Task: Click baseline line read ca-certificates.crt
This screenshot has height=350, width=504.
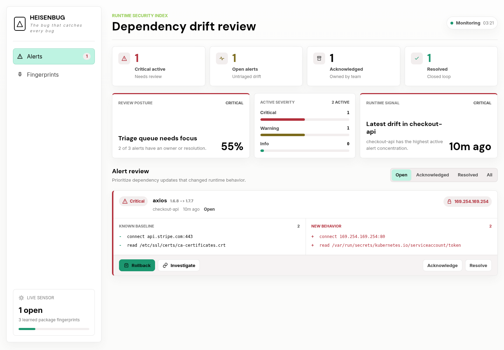Action: 176,245
